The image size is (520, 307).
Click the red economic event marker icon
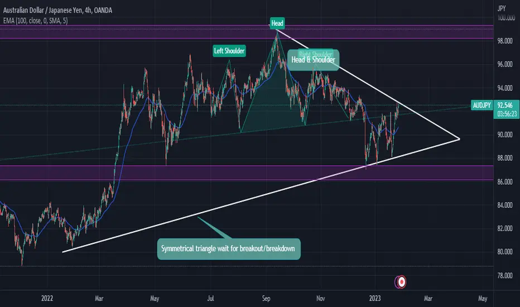tap(402, 282)
